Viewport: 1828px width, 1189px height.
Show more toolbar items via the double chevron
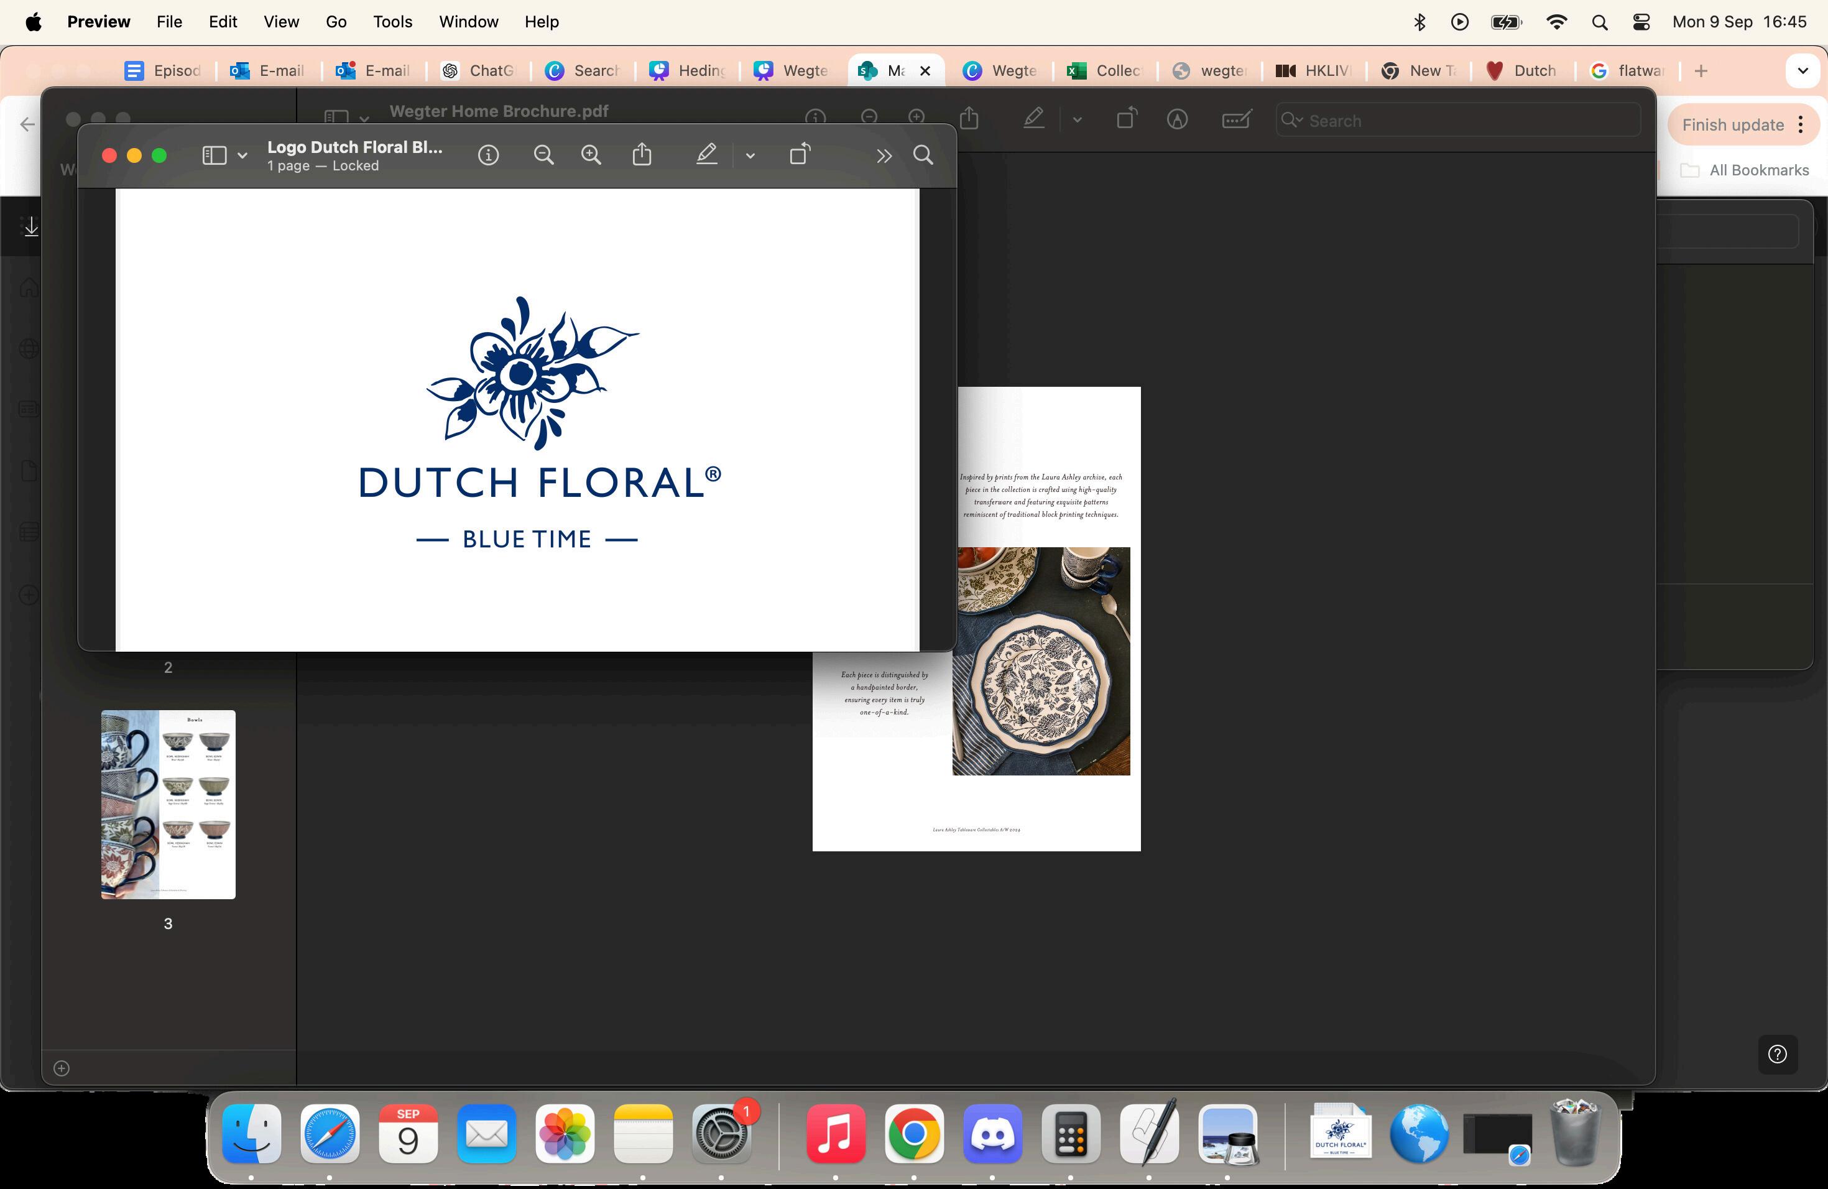pyautogui.click(x=884, y=157)
